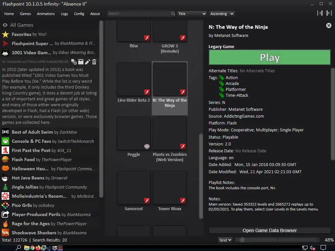
Task: Click the green Play button
Action: point(270,57)
